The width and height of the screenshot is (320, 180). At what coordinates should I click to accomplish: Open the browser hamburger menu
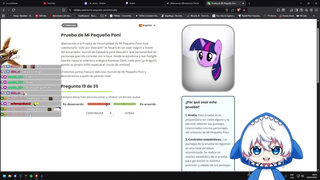[x=316, y=10]
